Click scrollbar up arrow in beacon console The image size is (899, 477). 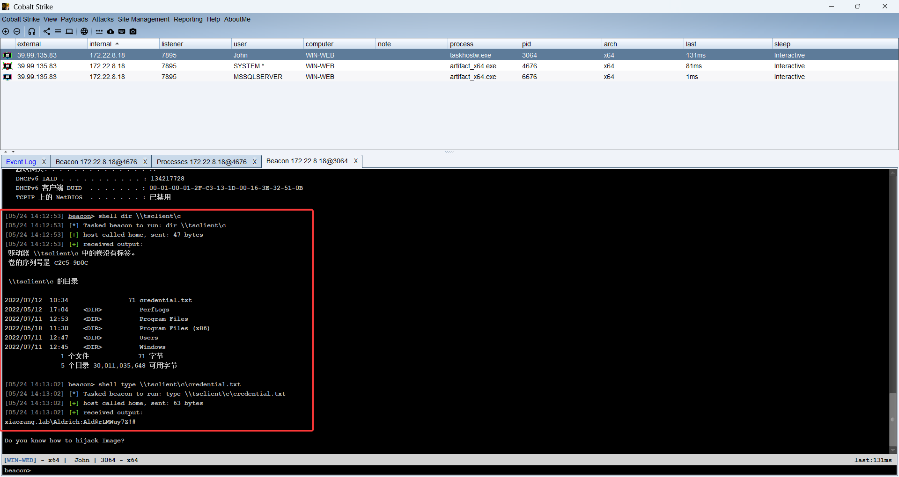[893, 173]
